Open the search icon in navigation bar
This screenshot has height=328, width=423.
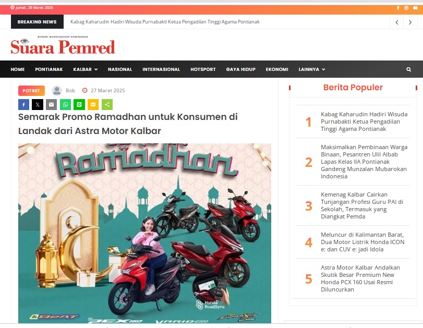pyautogui.click(x=409, y=69)
